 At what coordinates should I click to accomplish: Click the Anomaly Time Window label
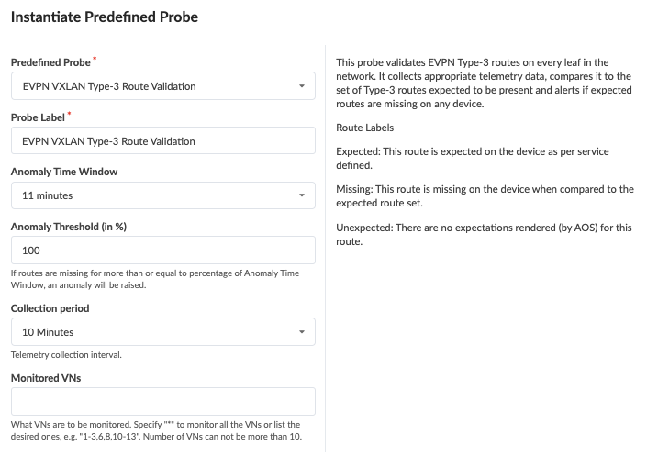pyautogui.click(x=64, y=172)
